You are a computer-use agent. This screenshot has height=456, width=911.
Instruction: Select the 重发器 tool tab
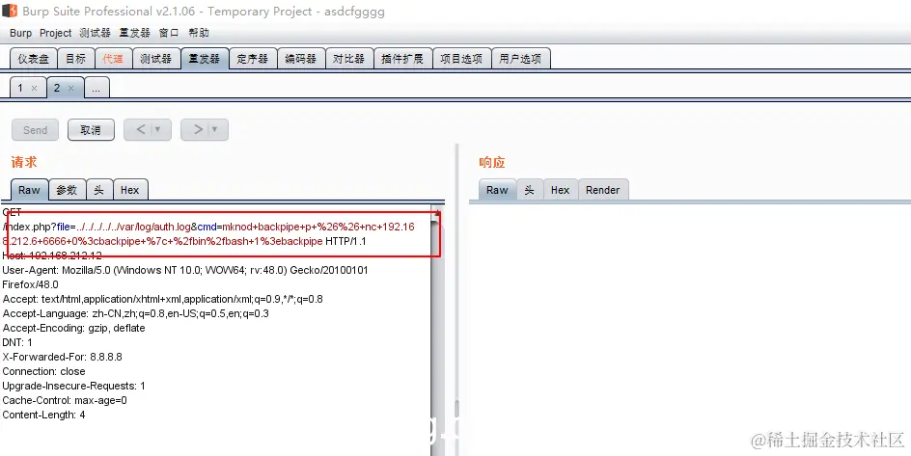tap(205, 59)
